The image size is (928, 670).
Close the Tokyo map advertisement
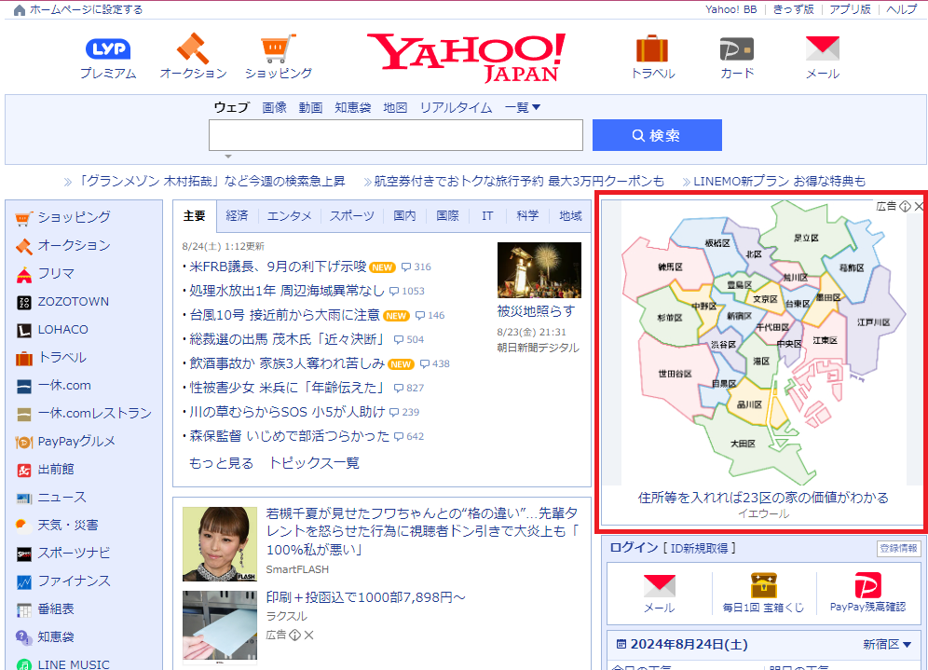[x=920, y=206]
